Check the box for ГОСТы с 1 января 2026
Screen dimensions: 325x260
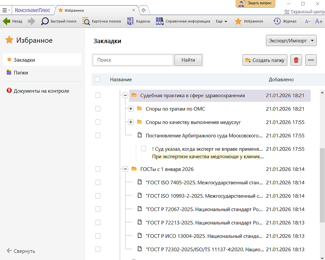(98, 169)
